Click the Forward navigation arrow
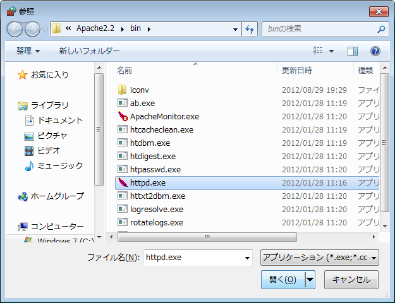Screen dimensions: 395x303 32,29
